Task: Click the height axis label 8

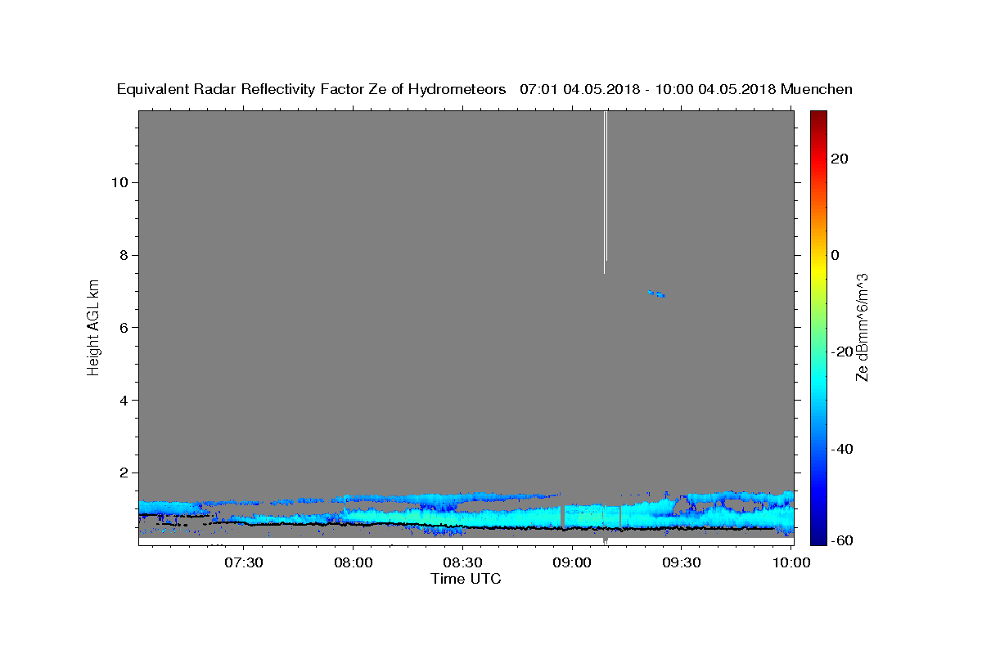Action: (122, 255)
